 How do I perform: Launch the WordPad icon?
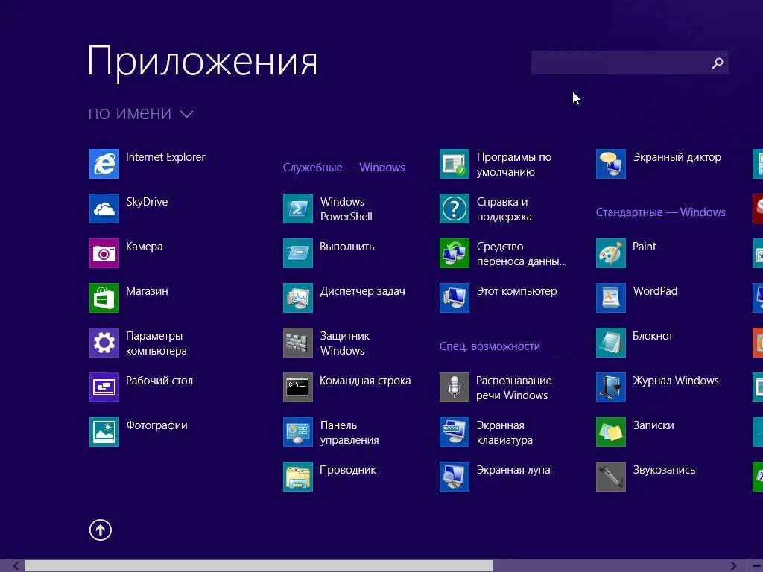(x=611, y=298)
